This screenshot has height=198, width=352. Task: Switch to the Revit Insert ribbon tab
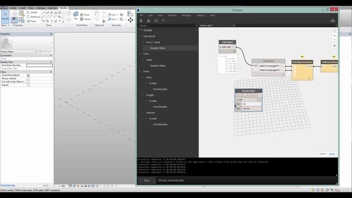click(x=23, y=8)
